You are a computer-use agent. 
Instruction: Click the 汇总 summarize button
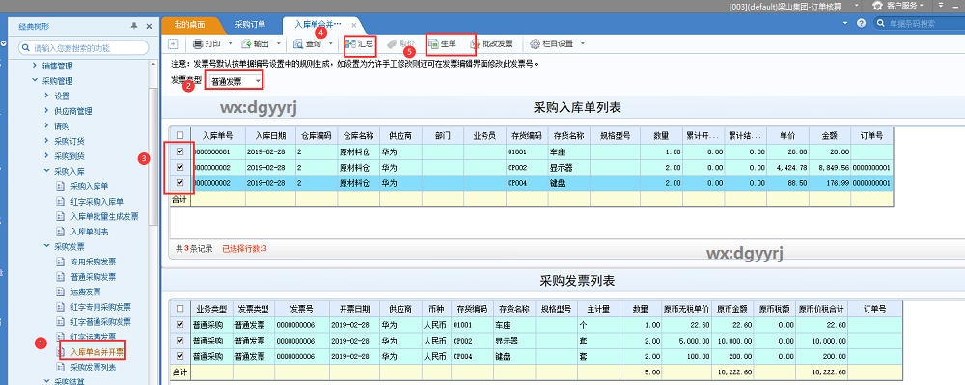(x=359, y=44)
